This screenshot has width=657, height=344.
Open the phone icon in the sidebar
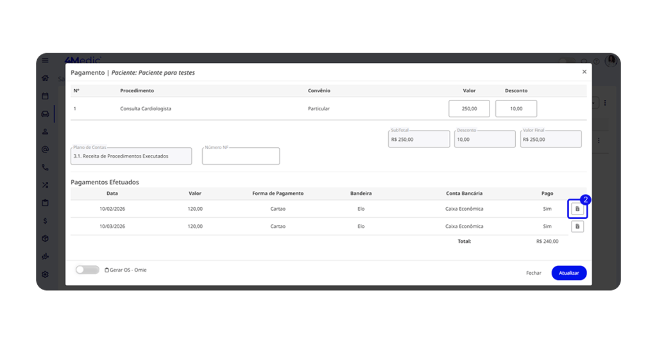[x=45, y=167]
